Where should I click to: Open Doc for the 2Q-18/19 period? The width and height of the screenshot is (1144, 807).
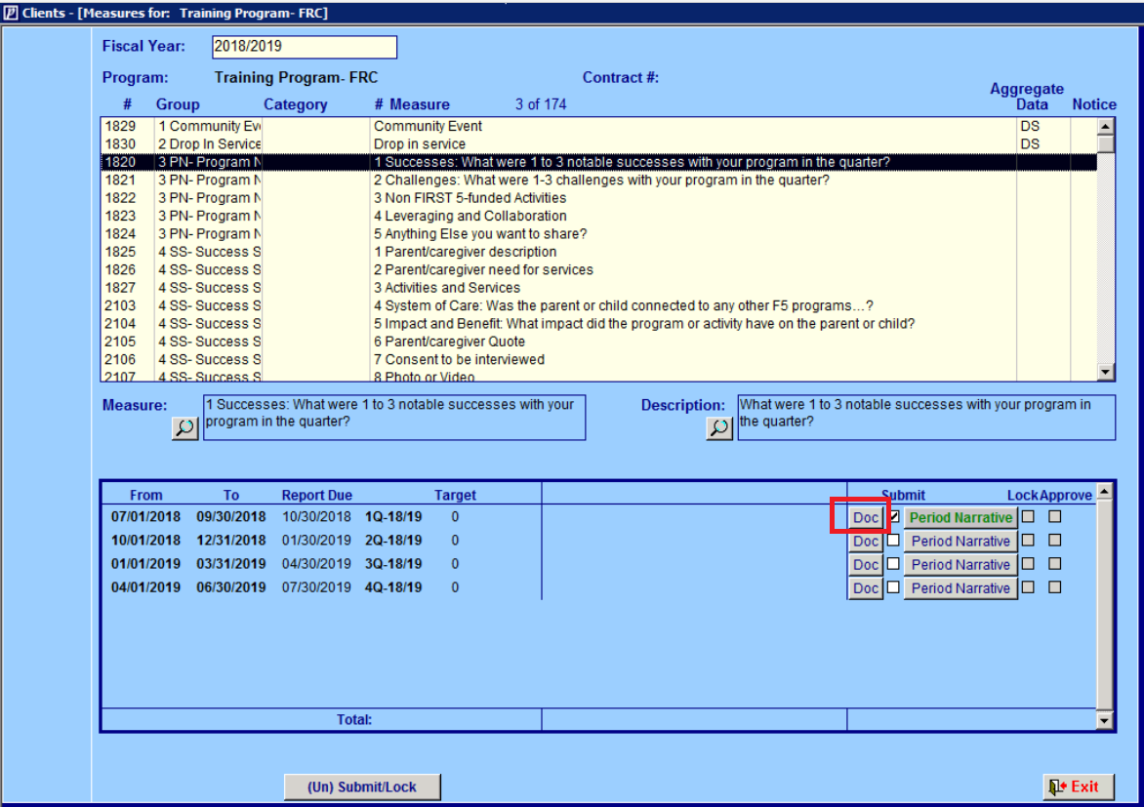pyautogui.click(x=866, y=542)
